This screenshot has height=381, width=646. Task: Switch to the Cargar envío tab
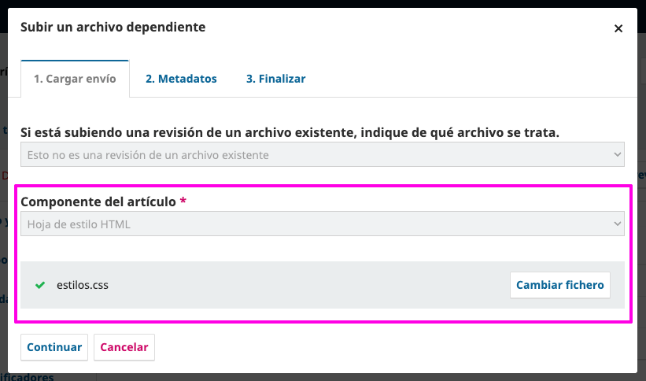(x=75, y=79)
